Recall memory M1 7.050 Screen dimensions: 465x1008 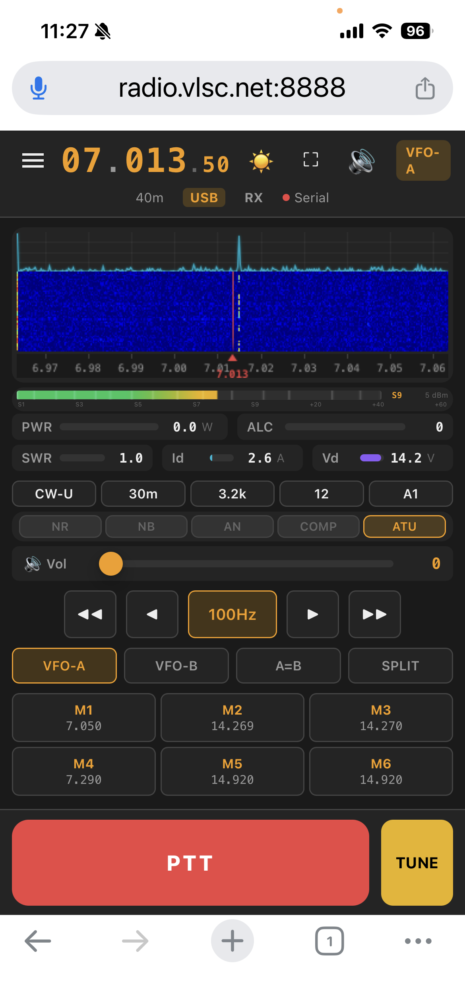click(x=84, y=717)
